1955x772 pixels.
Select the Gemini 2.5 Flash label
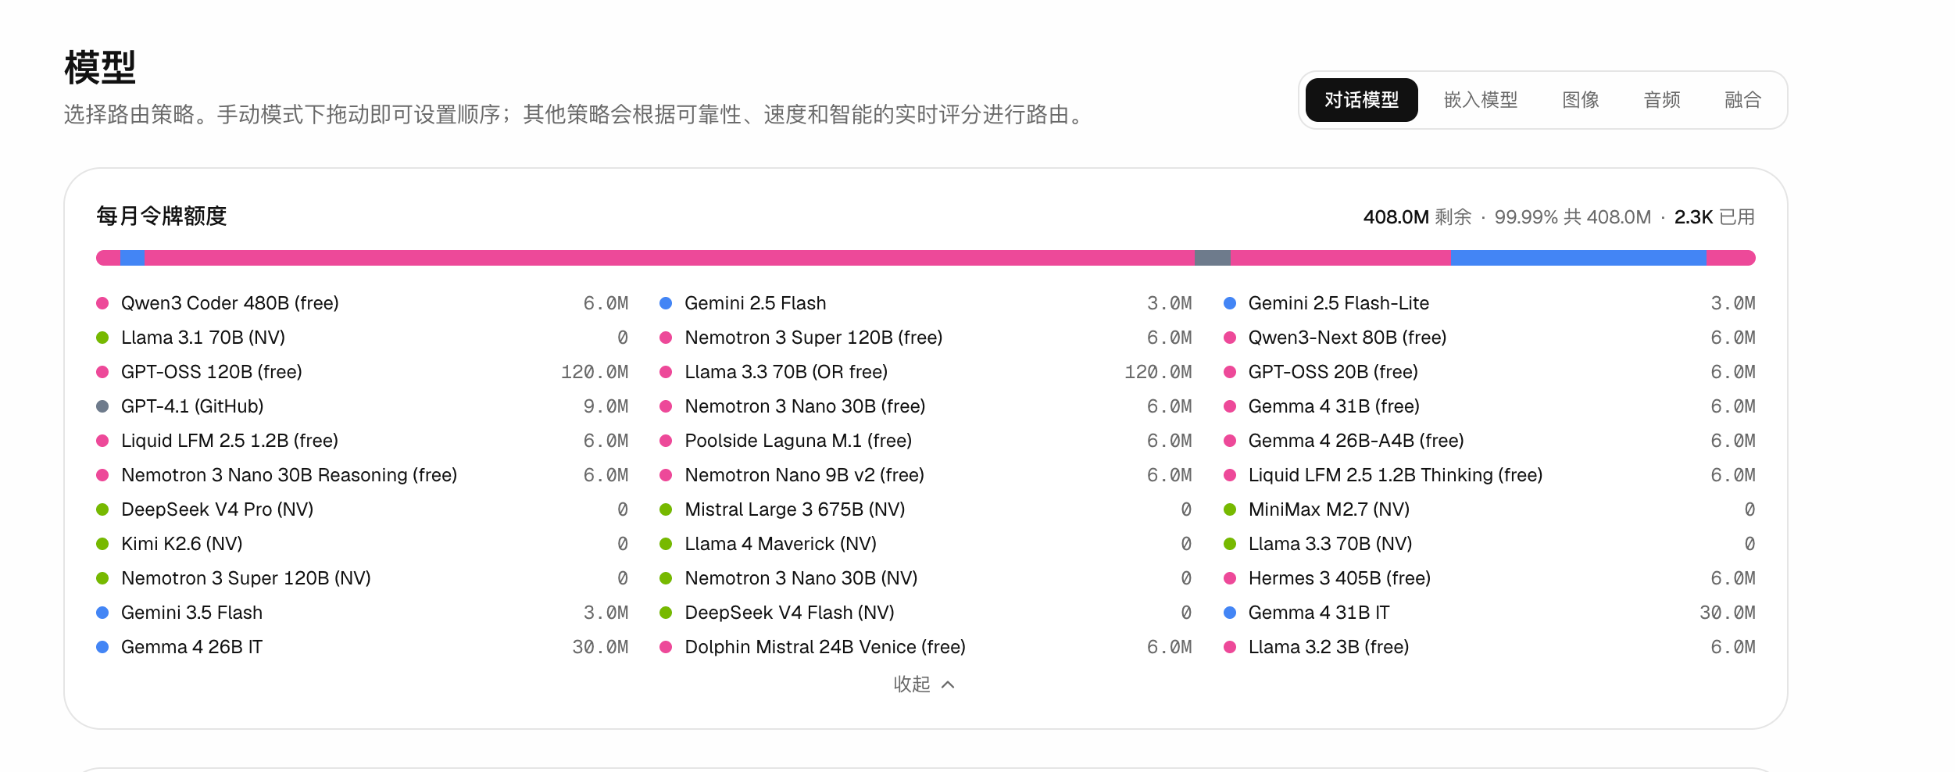point(756,303)
